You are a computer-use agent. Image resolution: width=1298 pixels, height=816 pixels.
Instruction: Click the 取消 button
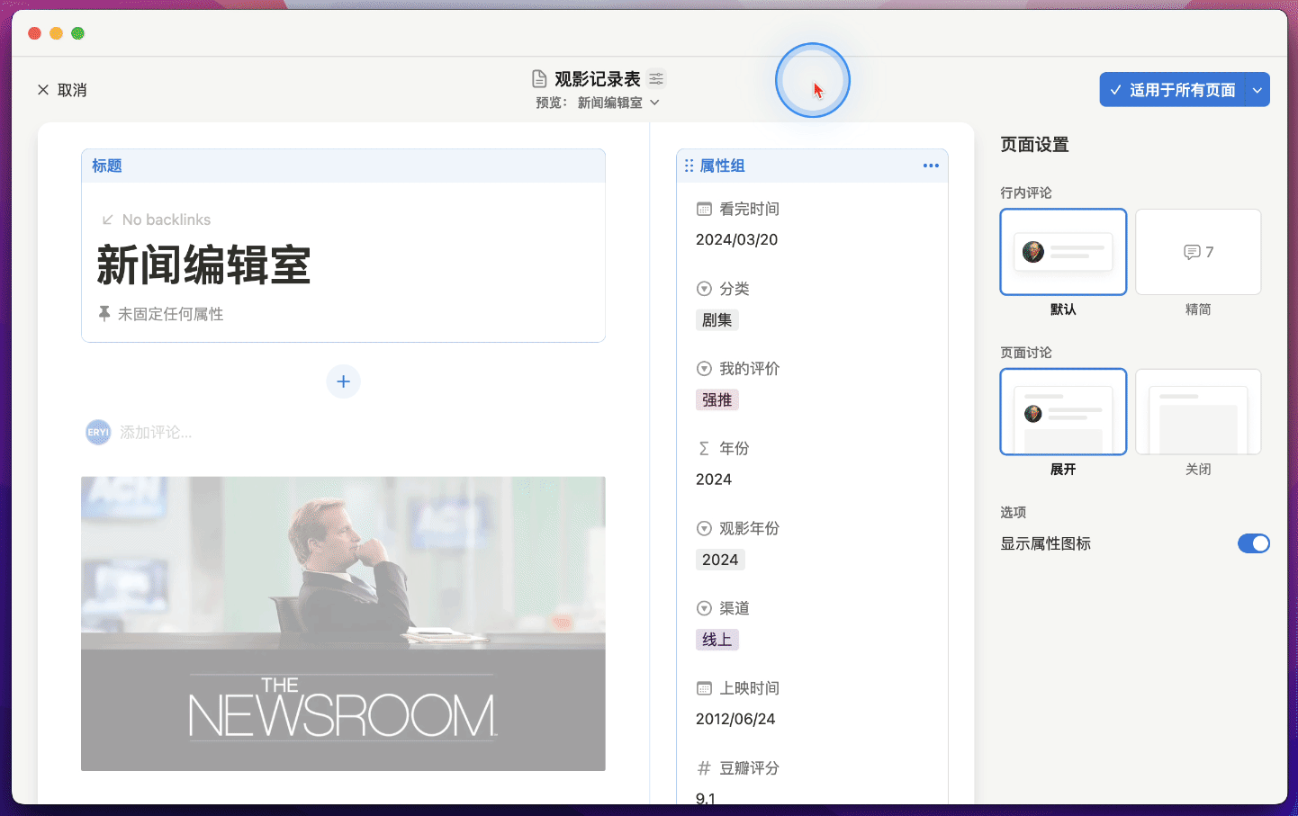click(x=62, y=90)
